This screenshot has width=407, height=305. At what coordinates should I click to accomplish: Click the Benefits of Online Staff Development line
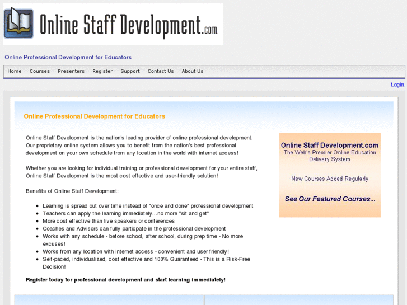click(x=72, y=191)
